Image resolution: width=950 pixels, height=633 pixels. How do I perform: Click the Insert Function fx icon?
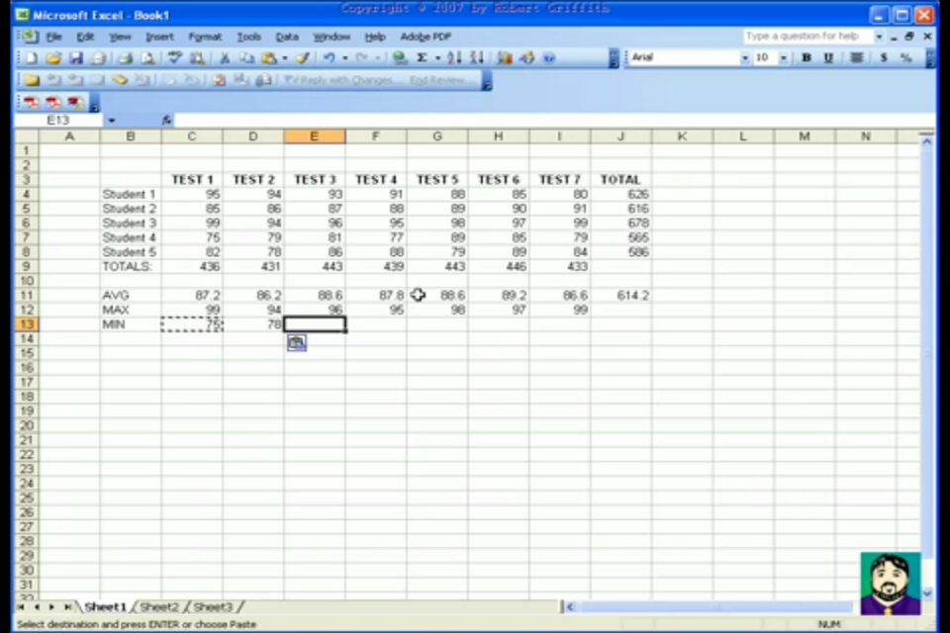(167, 120)
